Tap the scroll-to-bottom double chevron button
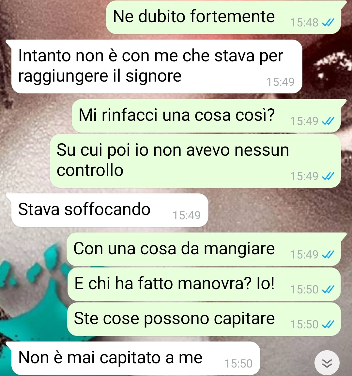The height and width of the screenshot is (376, 352). (x=327, y=363)
